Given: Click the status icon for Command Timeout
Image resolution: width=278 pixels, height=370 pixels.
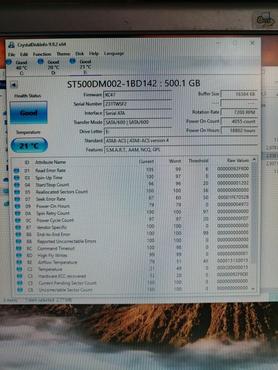Looking at the screenshot, I should tap(19, 248).
